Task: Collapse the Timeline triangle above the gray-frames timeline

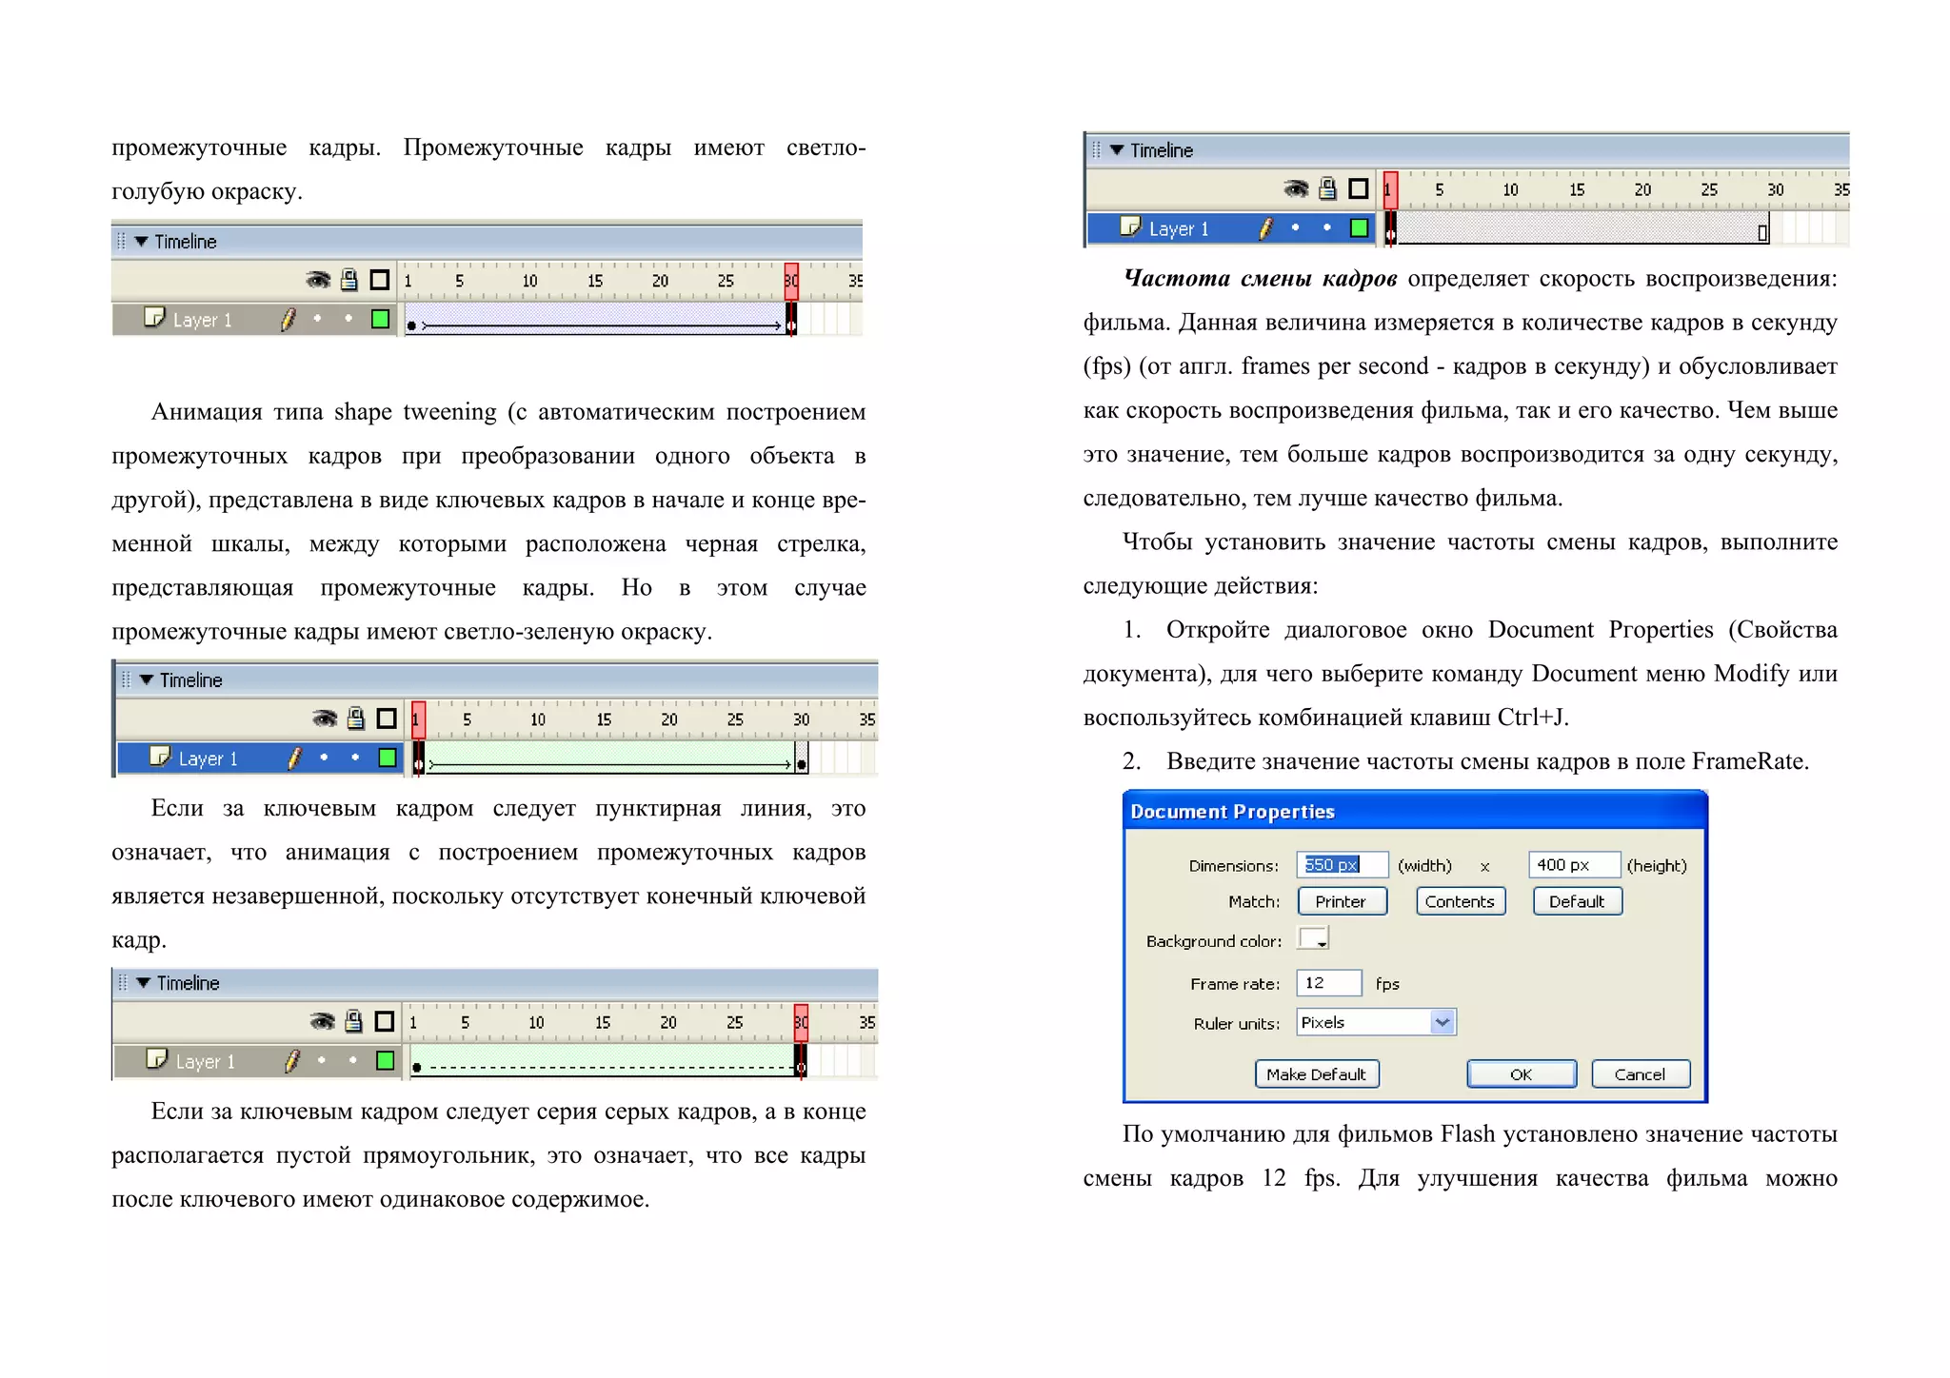Action: coord(1117,150)
